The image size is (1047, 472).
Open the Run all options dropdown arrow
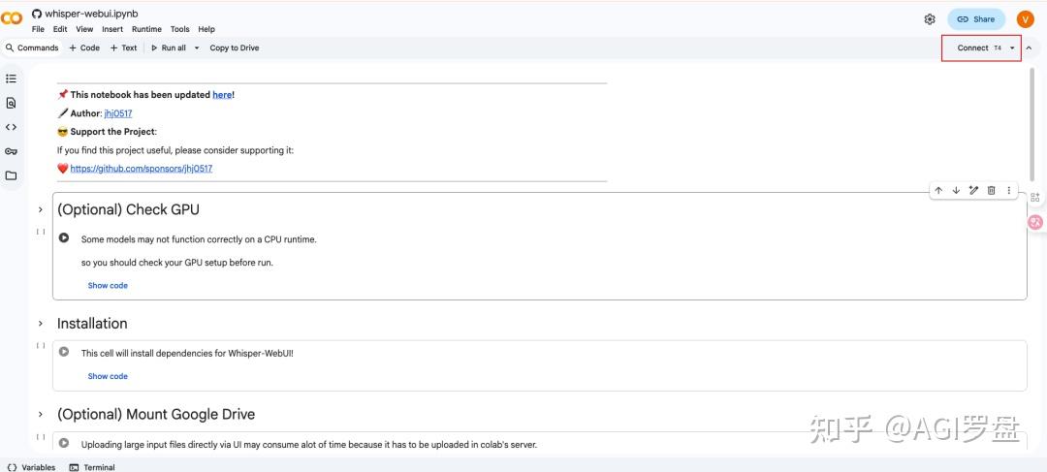[197, 47]
